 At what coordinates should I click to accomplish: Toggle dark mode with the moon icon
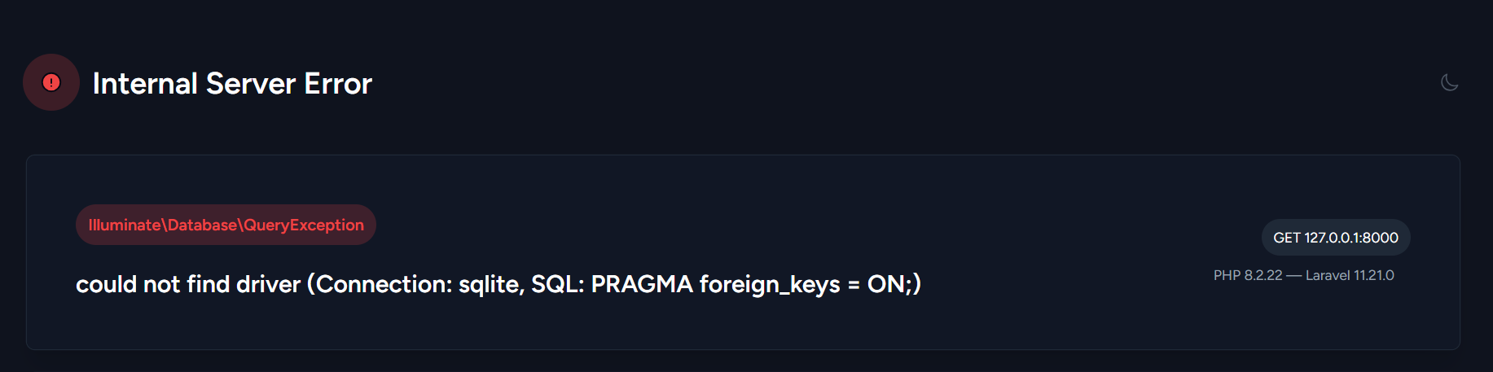pos(1449,82)
